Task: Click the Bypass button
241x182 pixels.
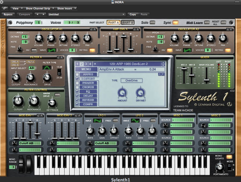Action: point(8,14)
